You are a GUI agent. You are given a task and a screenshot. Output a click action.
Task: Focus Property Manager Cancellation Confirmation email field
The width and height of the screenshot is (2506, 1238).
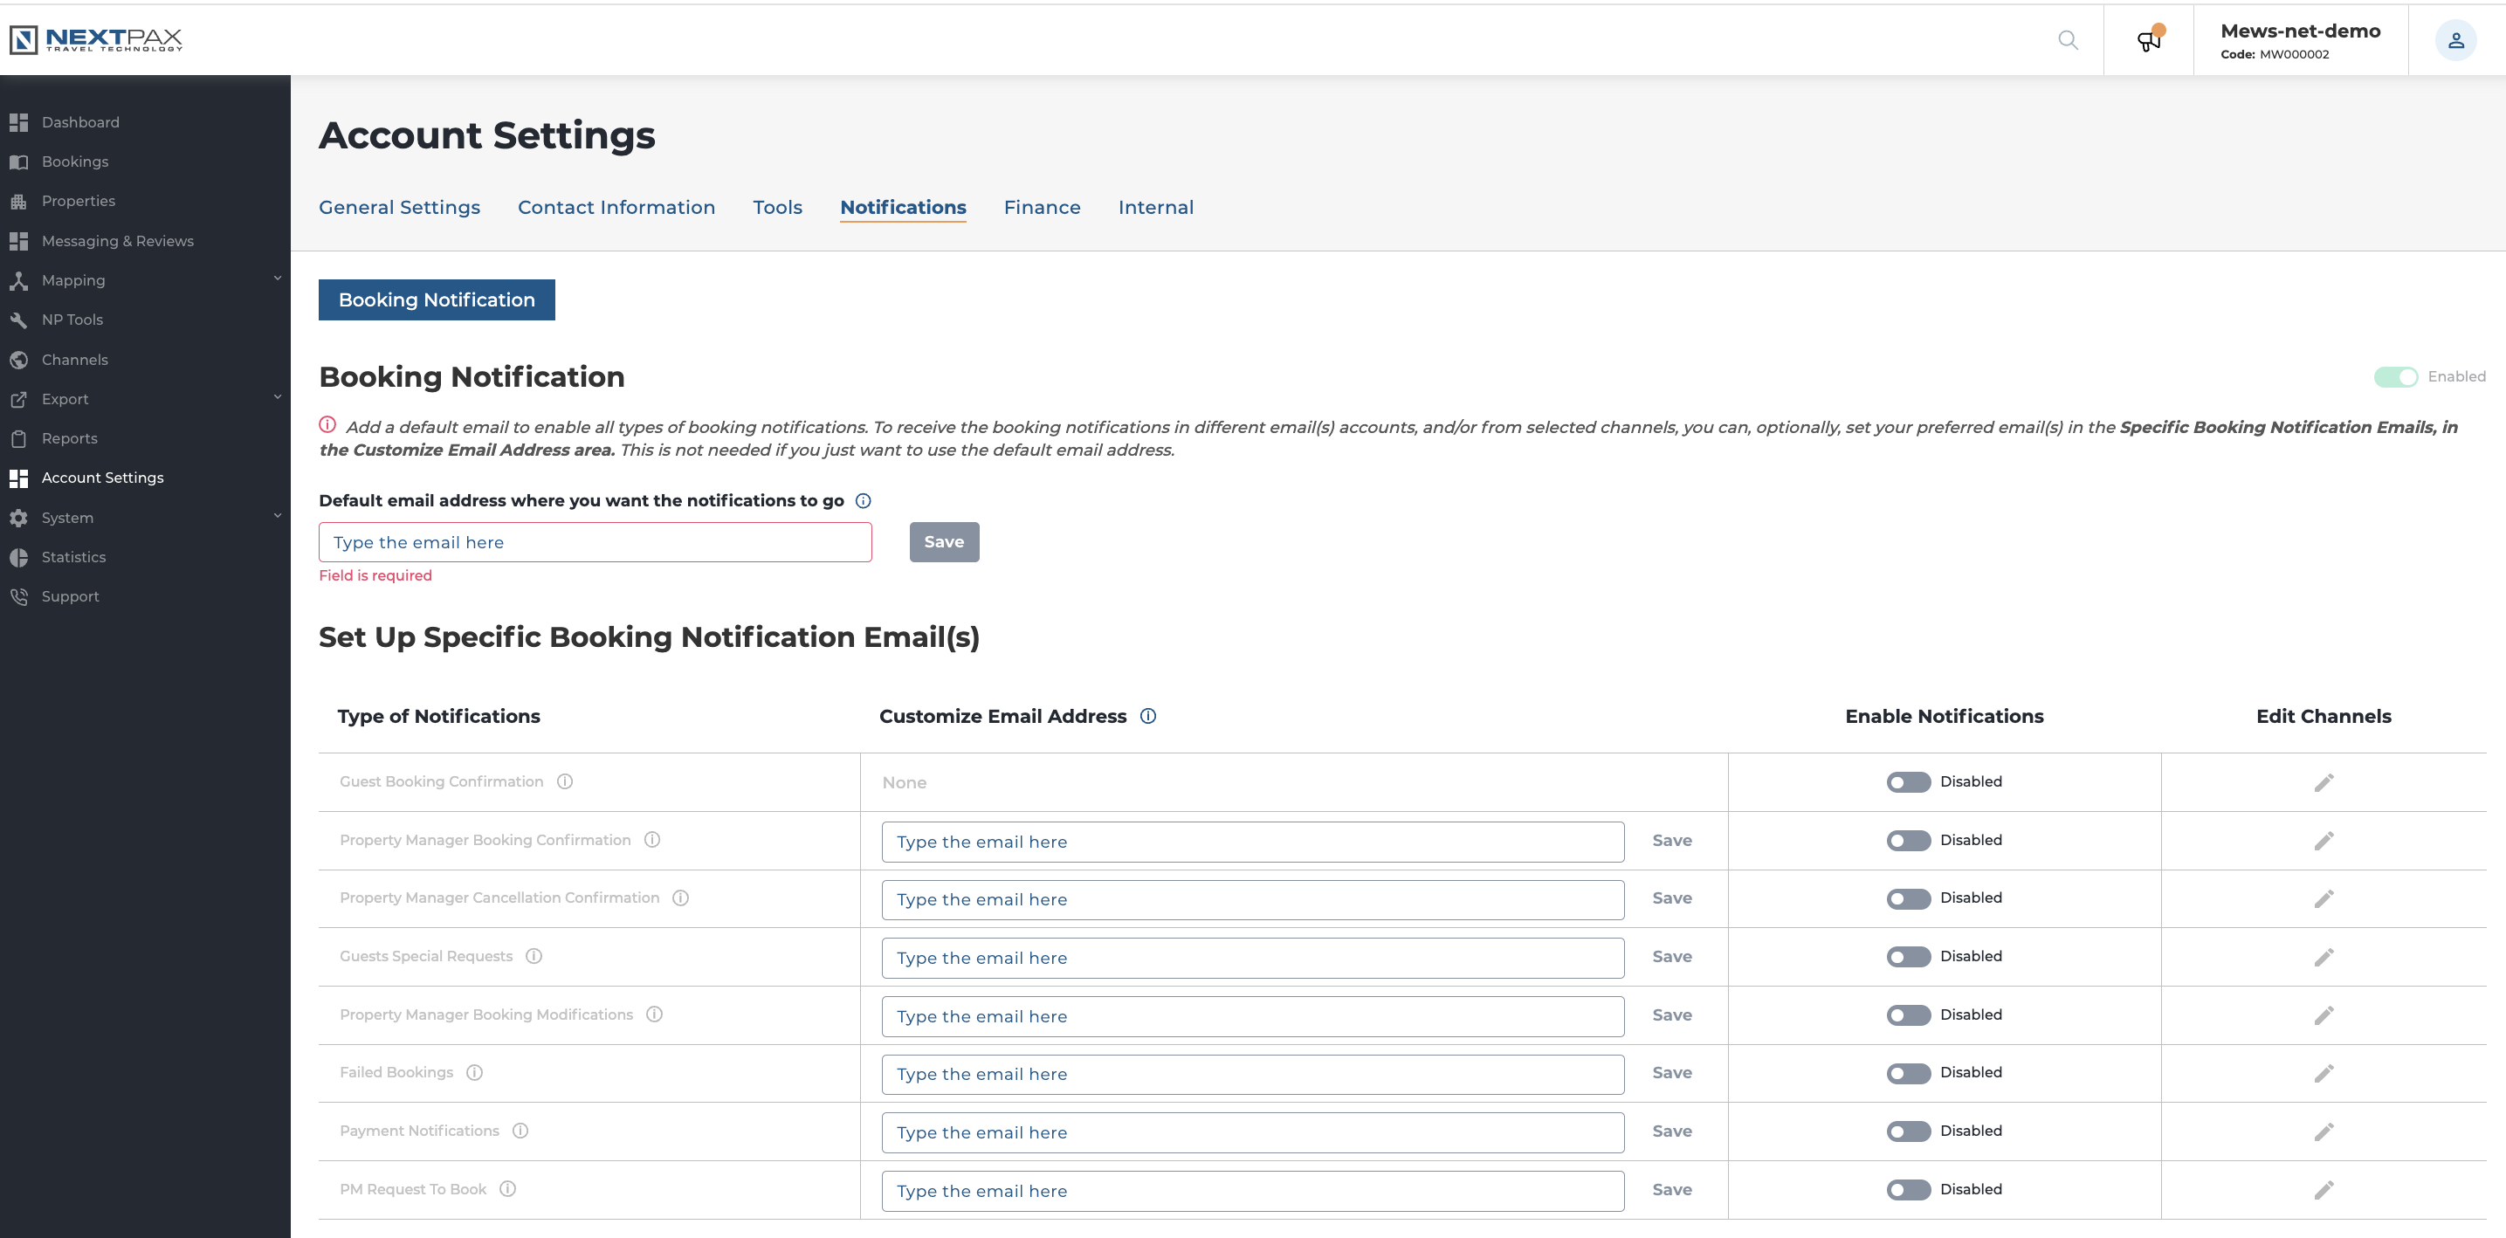click(1253, 899)
